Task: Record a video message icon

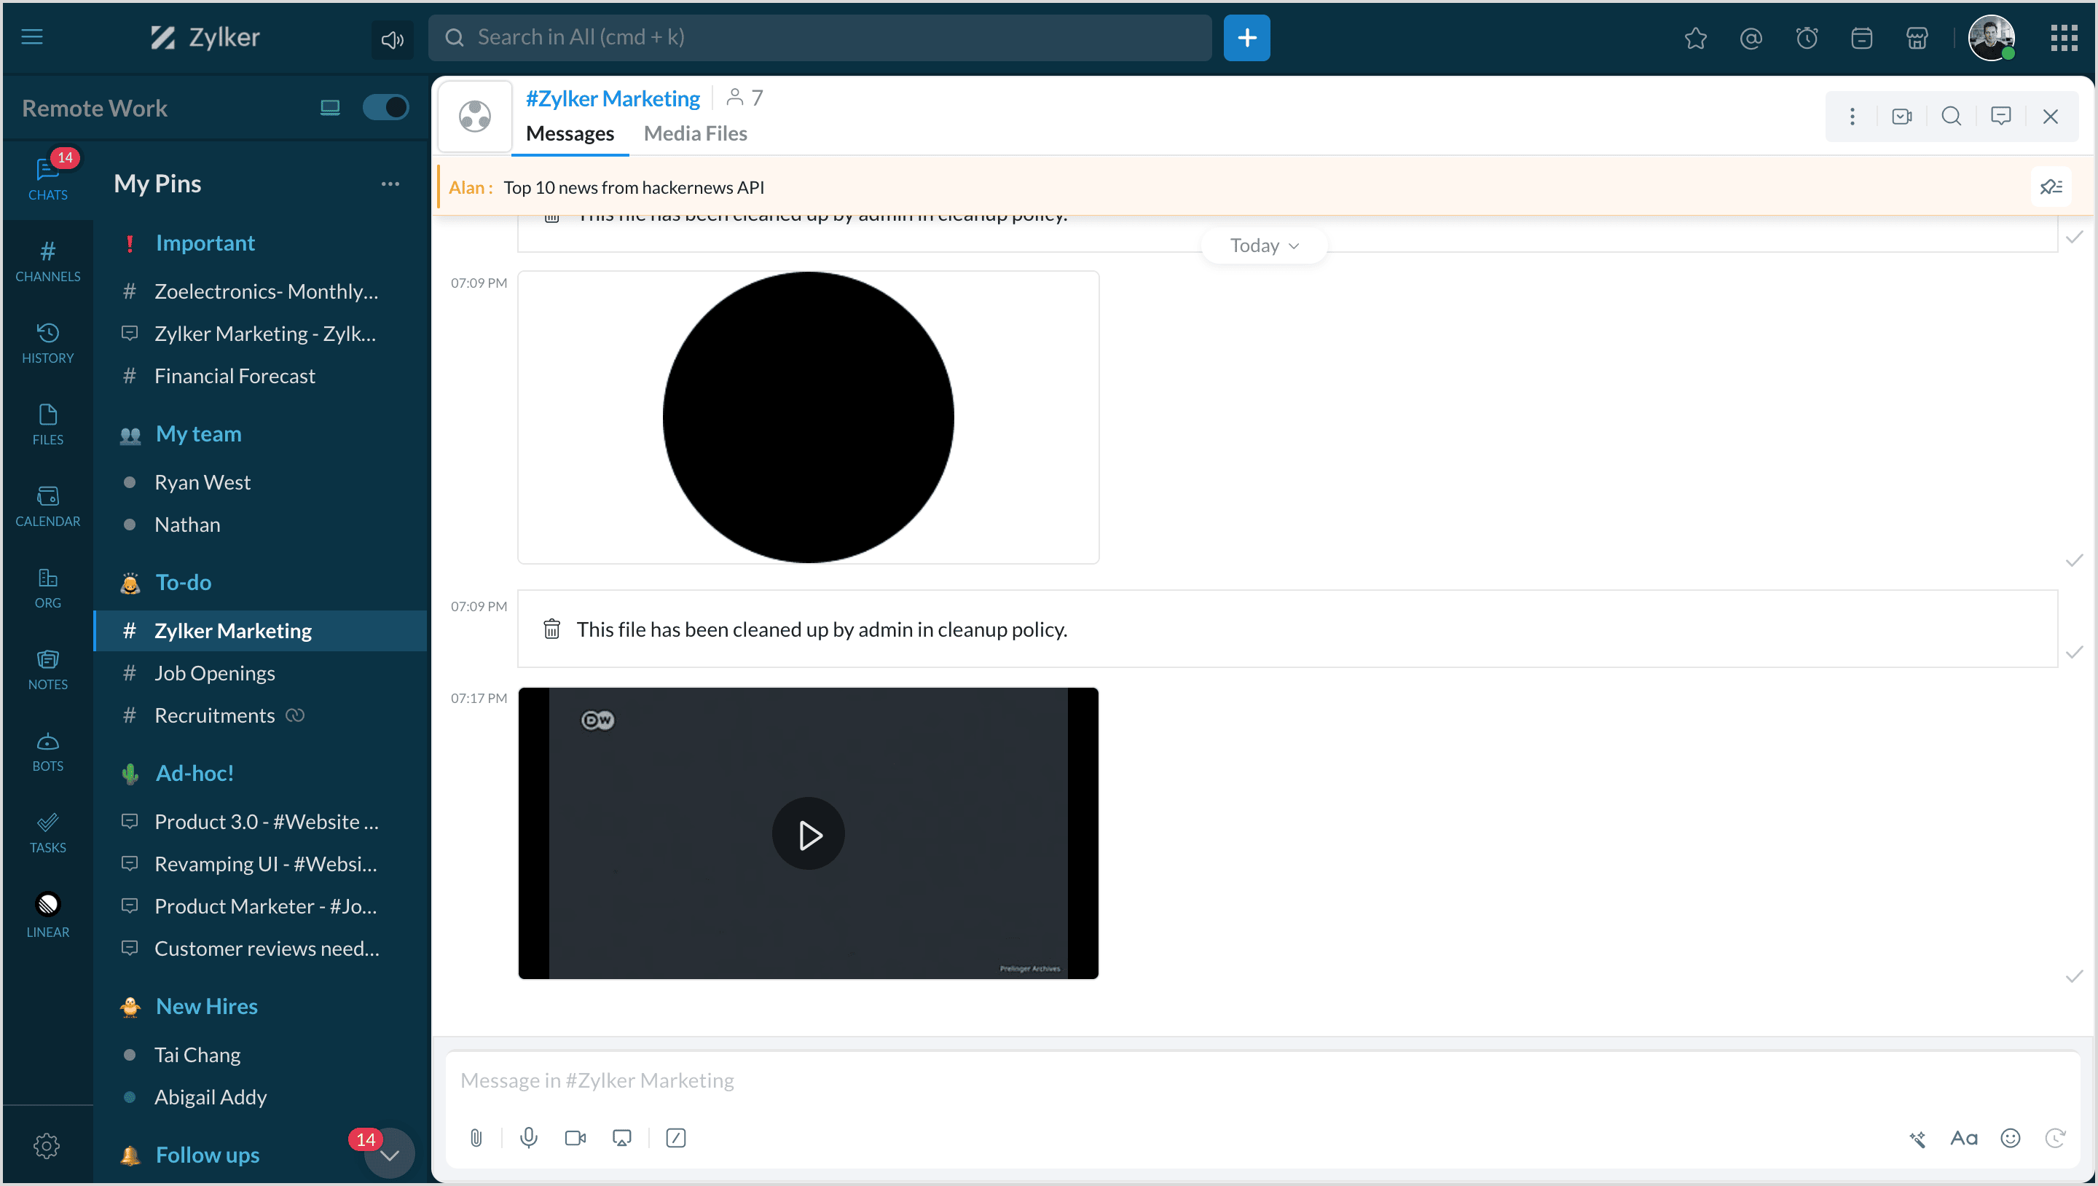Action: 575,1138
